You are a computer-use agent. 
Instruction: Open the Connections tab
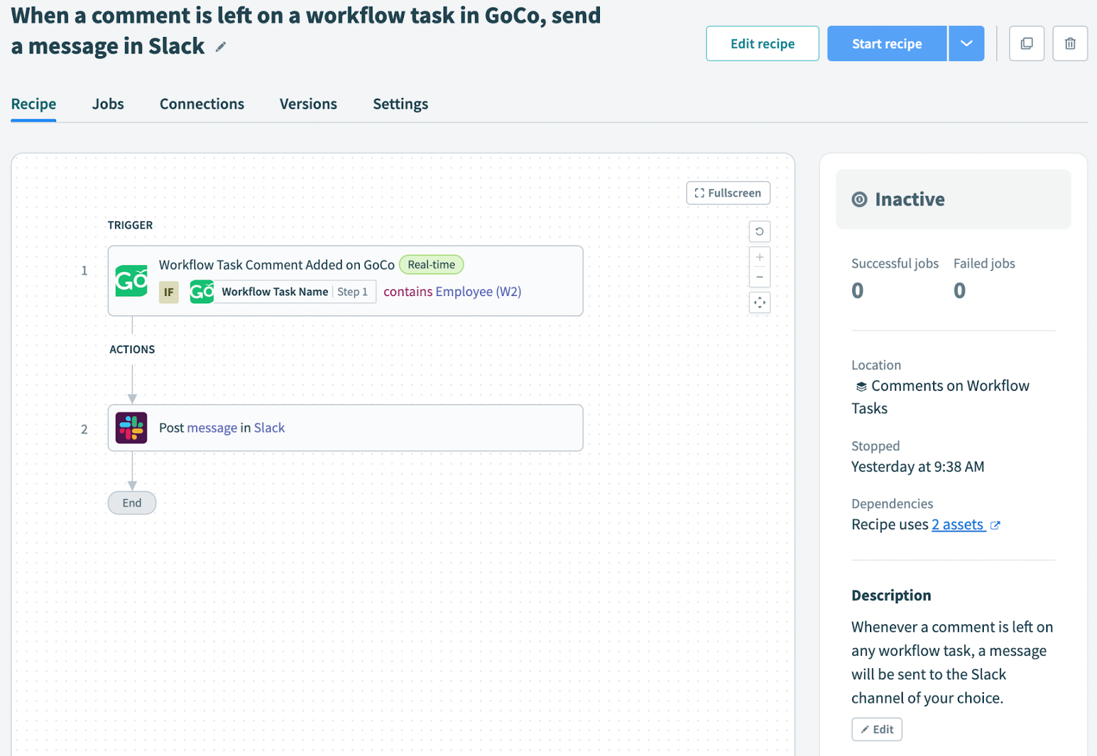pyautogui.click(x=202, y=104)
